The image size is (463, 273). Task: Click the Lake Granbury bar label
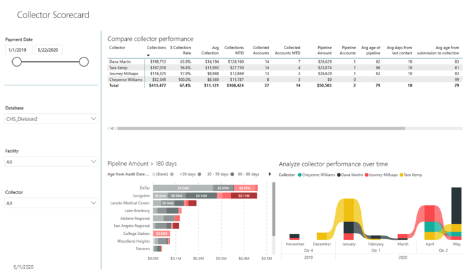click(137, 211)
